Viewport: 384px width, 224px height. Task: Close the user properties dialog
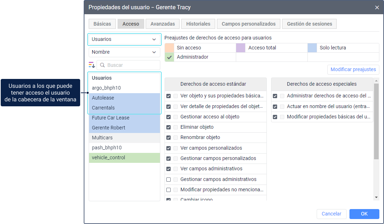coord(377,7)
